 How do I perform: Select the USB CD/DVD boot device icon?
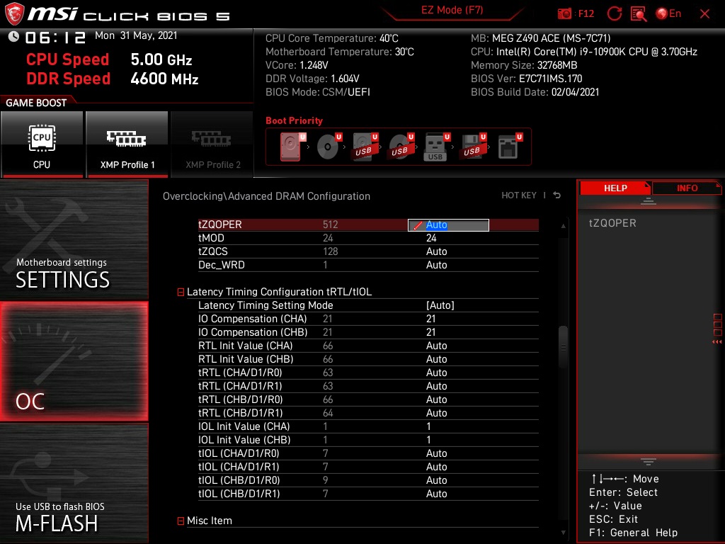[x=401, y=147]
